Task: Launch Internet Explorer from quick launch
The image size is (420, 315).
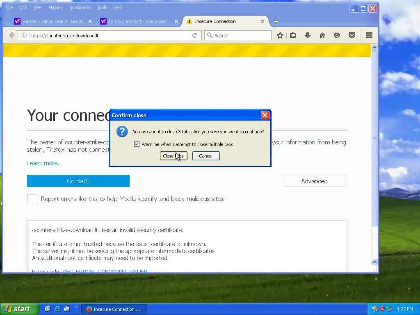Action: [x=57, y=309]
